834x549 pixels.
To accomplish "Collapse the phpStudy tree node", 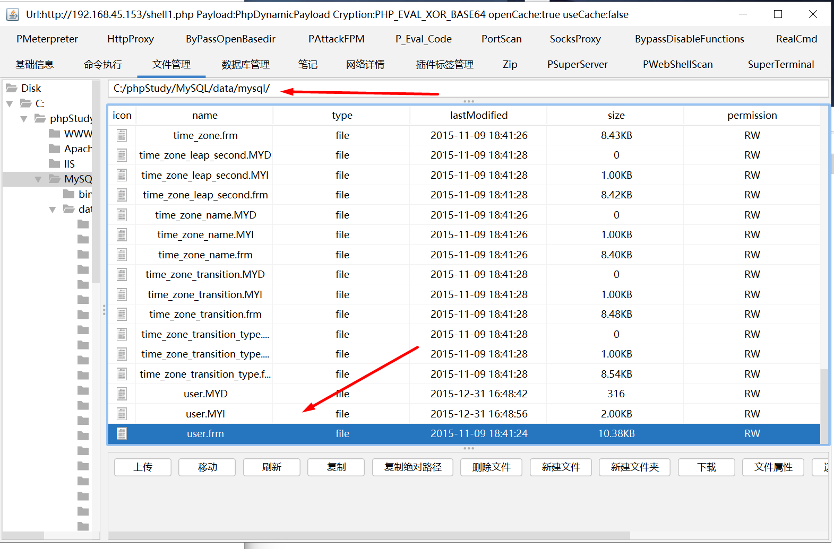I will point(24,119).
